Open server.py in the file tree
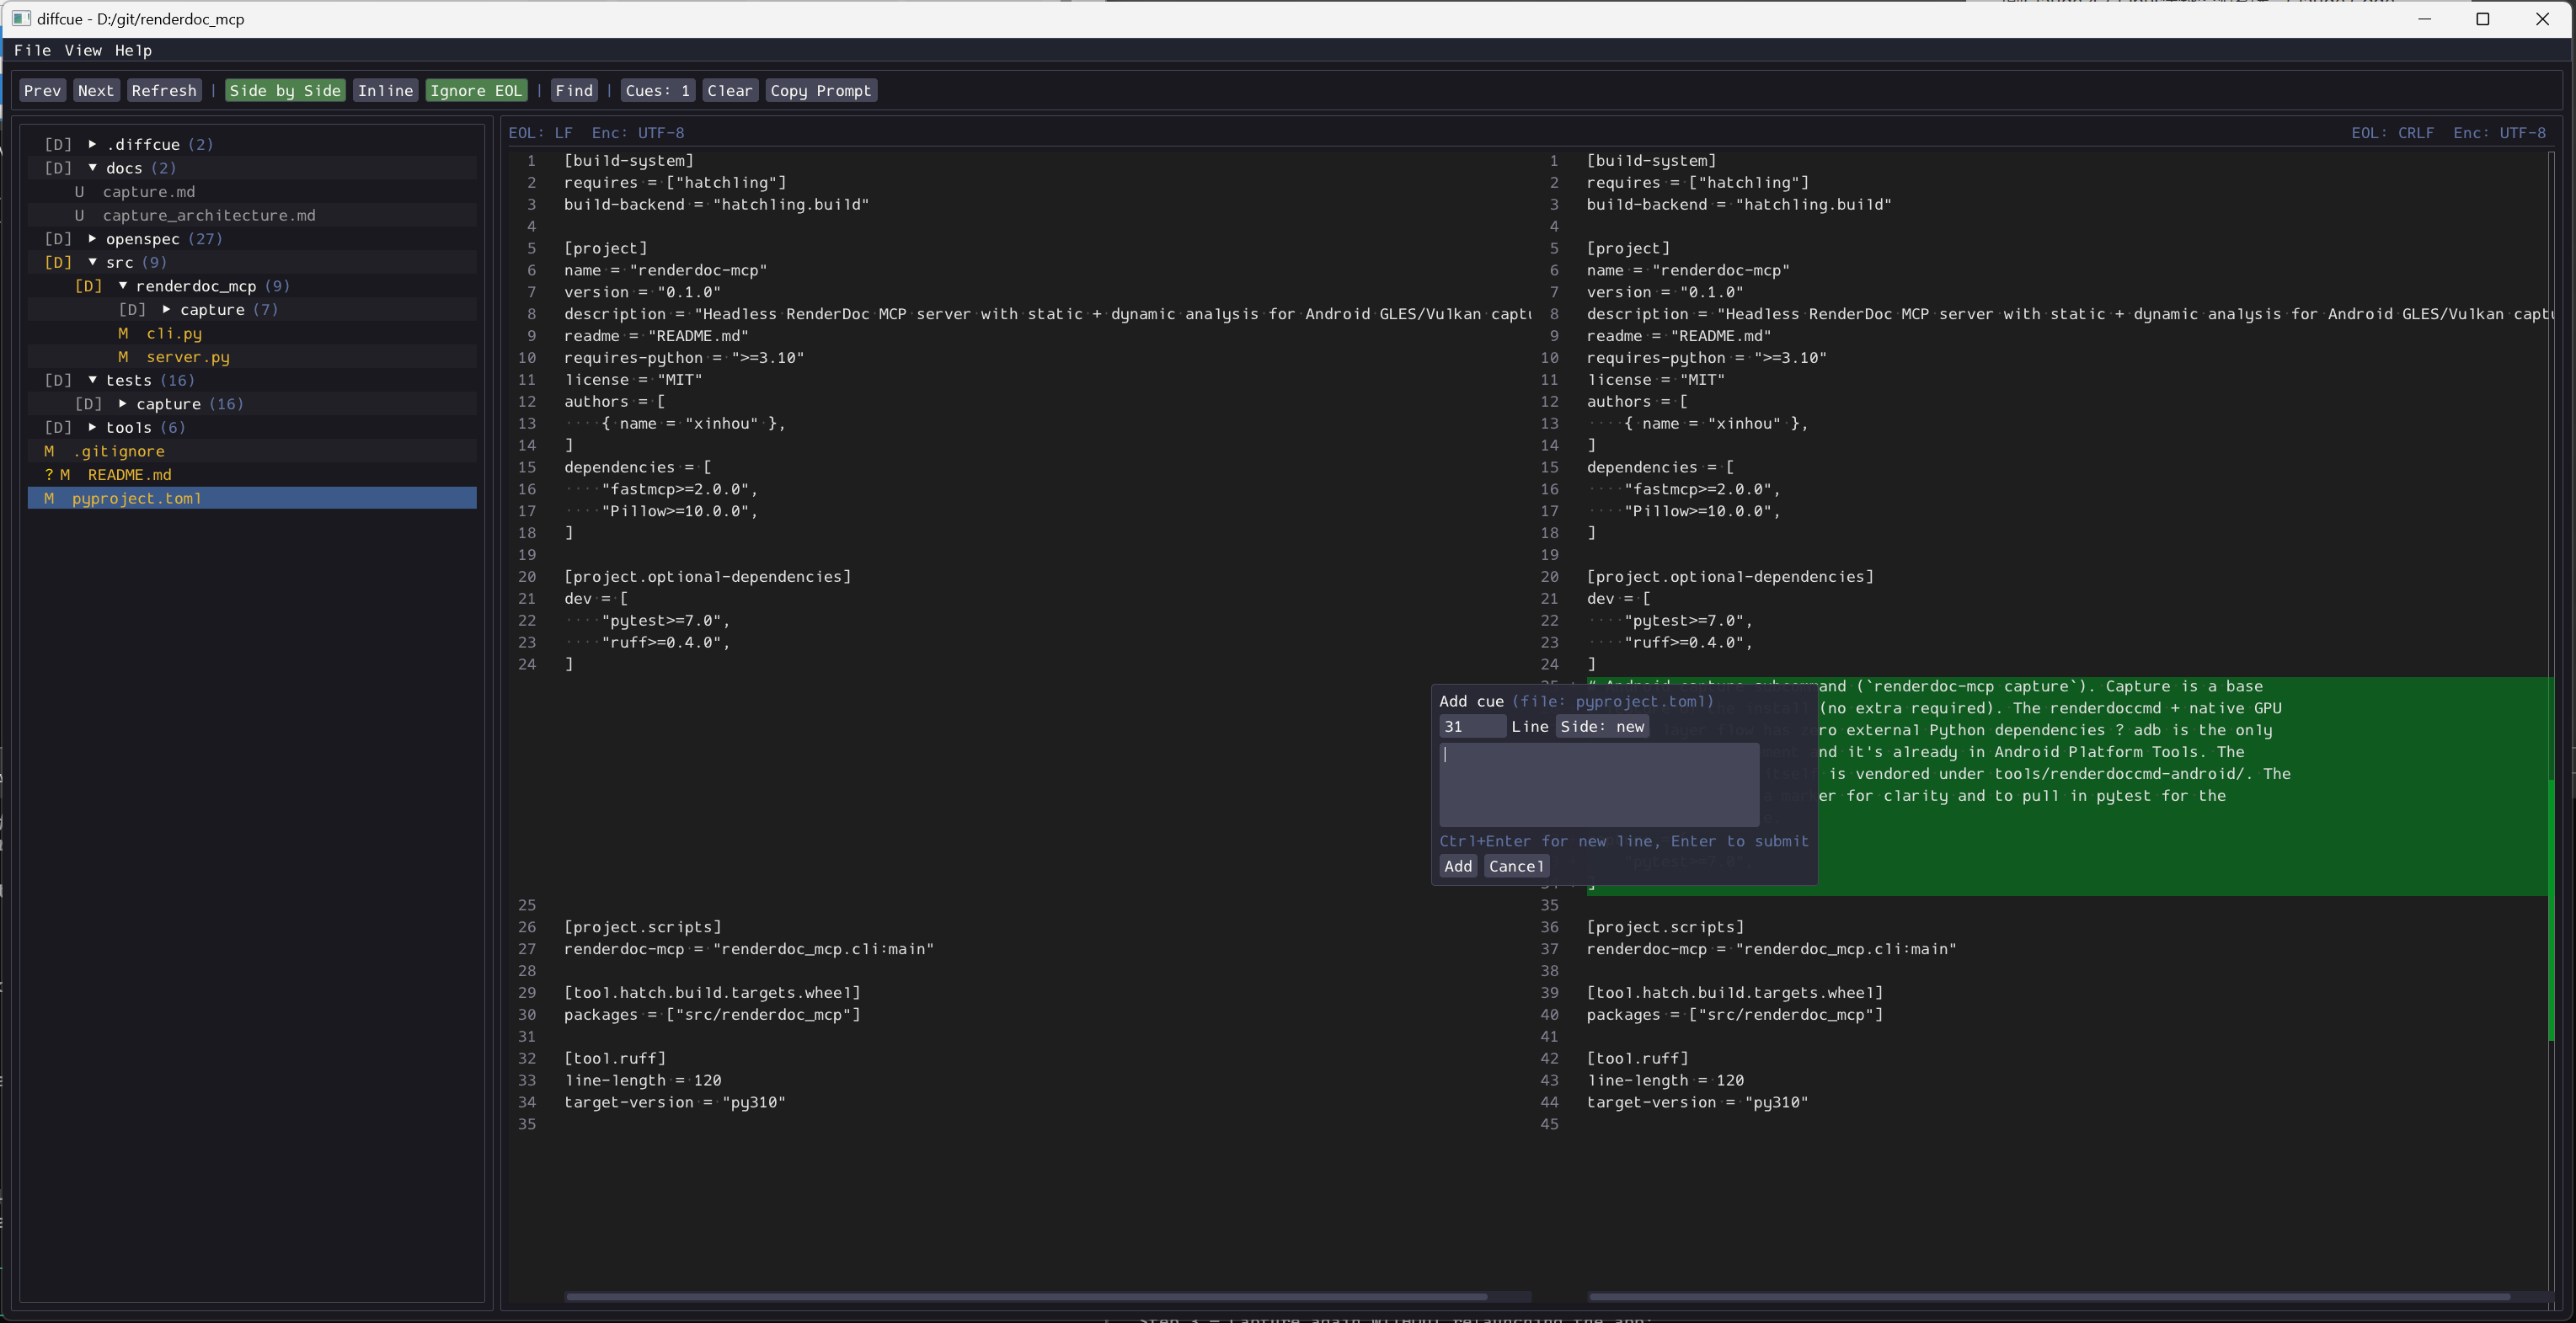2576x1323 pixels. coord(188,357)
